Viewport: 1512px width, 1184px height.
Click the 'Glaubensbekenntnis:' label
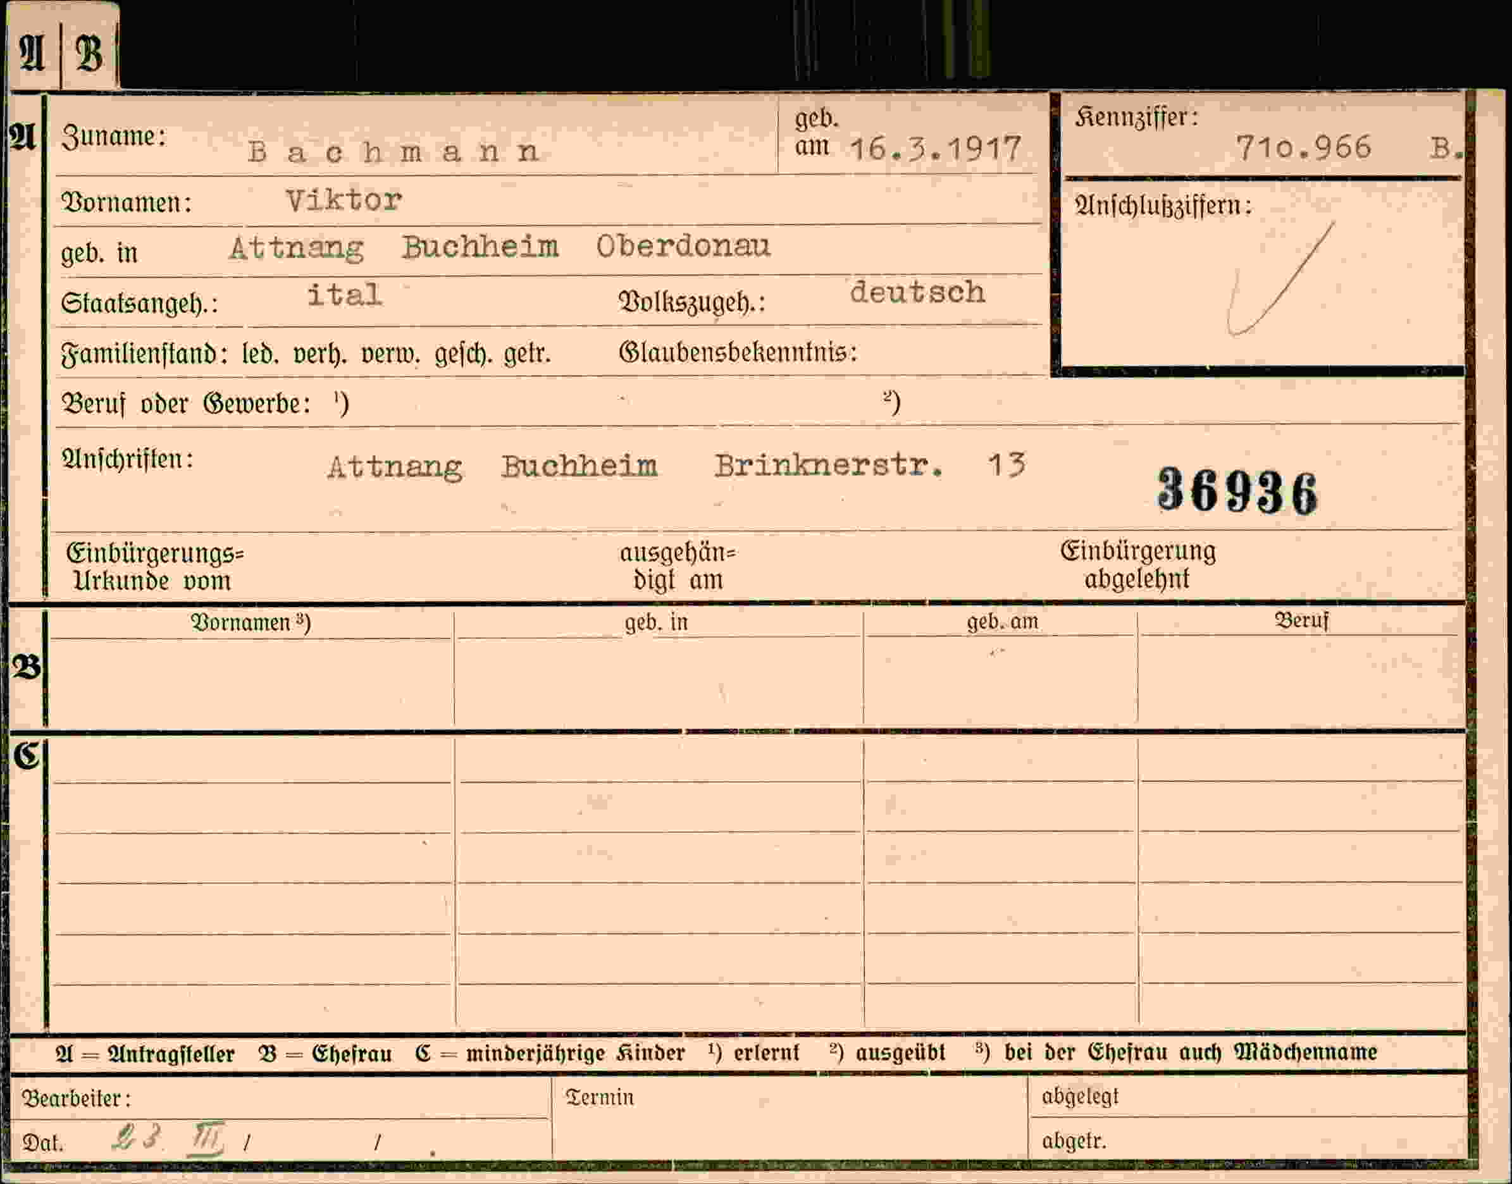tap(738, 352)
